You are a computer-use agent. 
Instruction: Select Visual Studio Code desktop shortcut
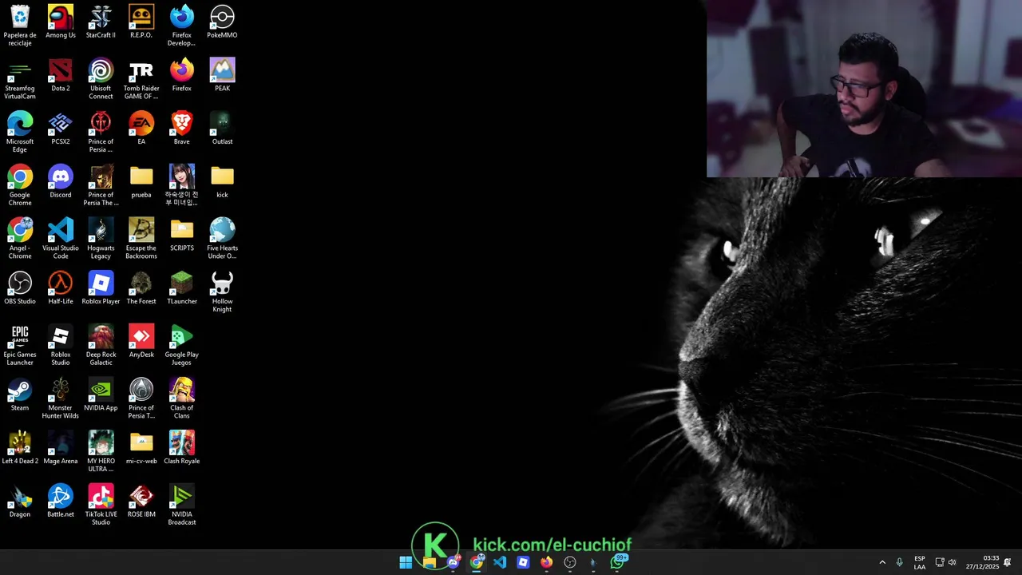61,239
